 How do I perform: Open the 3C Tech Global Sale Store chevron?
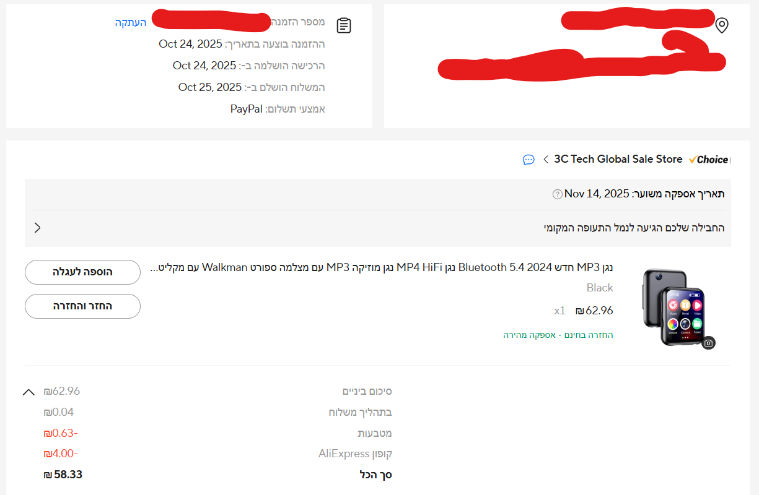click(546, 160)
